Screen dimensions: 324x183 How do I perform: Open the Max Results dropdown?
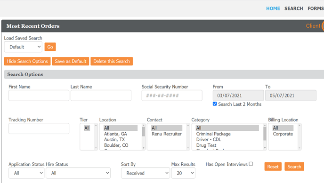point(183,173)
